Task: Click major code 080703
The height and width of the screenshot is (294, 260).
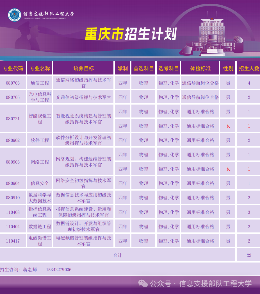Action: [13, 83]
